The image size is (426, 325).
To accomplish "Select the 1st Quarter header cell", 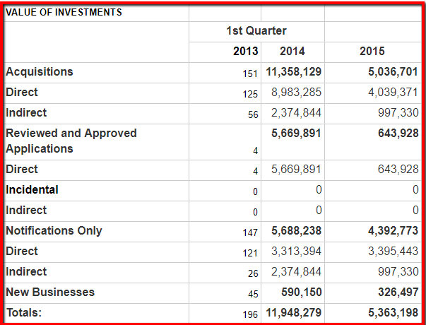I will (x=256, y=31).
